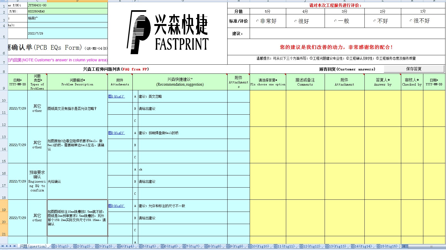The image size is (446, 250).
Task: Select the suggestion 建议: 按削焊盘做6mil的桥
Action: tap(183, 133)
